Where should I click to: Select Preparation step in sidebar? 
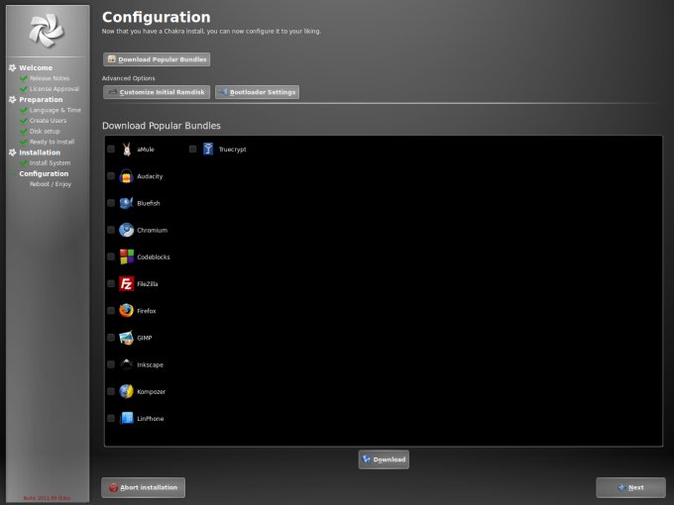tap(41, 100)
